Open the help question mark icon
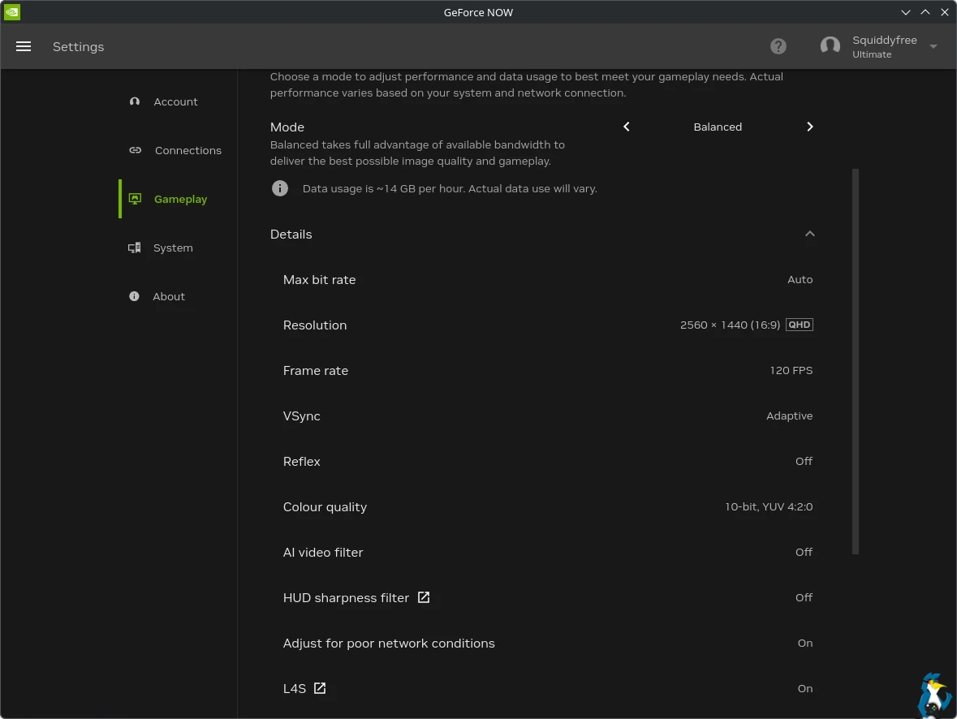Viewport: 957px width, 719px height. 778,46
